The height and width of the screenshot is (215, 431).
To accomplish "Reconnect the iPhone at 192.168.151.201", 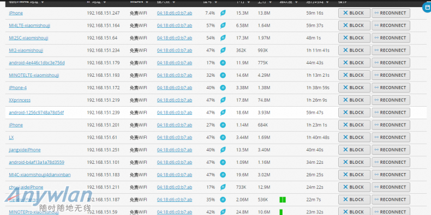I will click(391, 125).
